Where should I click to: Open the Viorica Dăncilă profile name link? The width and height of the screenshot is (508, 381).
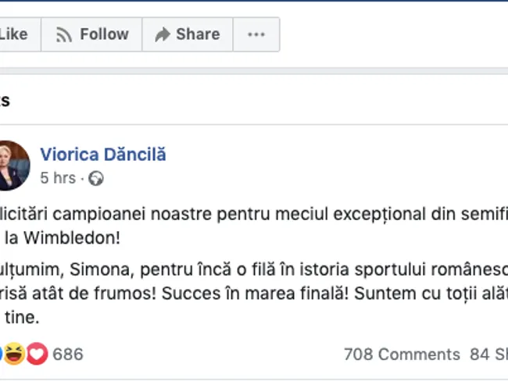pyautogui.click(x=103, y=154)
